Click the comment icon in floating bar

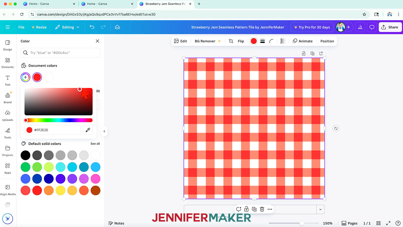click(x=238, y=209)
